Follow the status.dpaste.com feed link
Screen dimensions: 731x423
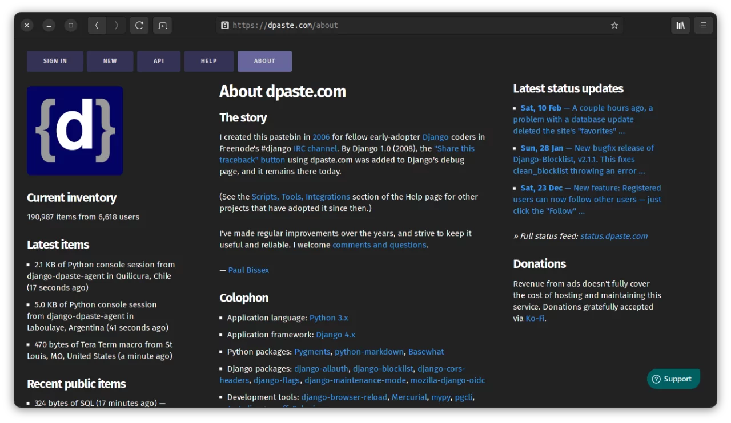point(613,236)
